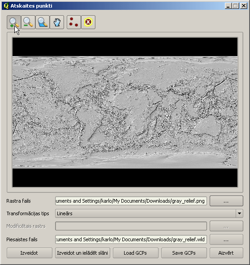The image size is (250, 265).
Task: Open the Transformācijas tips dropdown arrow
Action: pos(239,213)
